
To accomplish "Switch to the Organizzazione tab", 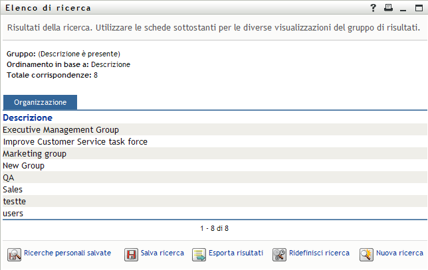I will tap(40, 103).
